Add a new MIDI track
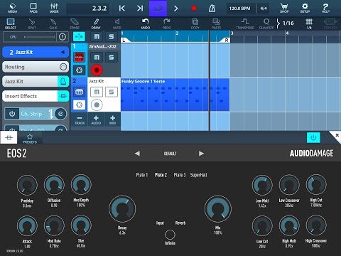 112,119
